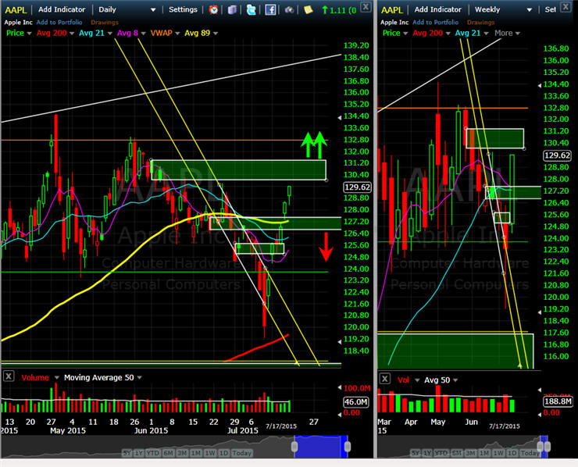Click the left range handle in Daily navigator
Viewport: 578px width, 467px height.
[294, 447]
